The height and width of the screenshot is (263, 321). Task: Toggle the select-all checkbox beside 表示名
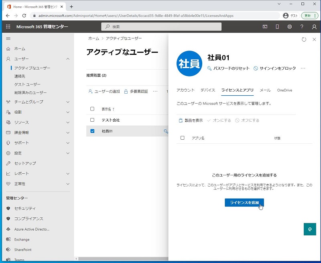point(92,109)
